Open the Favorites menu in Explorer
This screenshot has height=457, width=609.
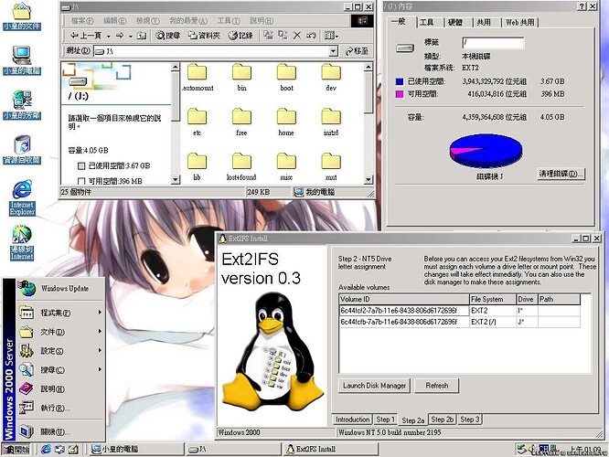tap(188, 21)
